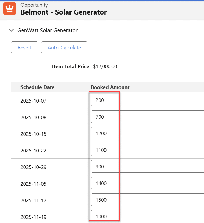
Task: Click the orange Opportunity crown icon
Action: tap(10, 9)
